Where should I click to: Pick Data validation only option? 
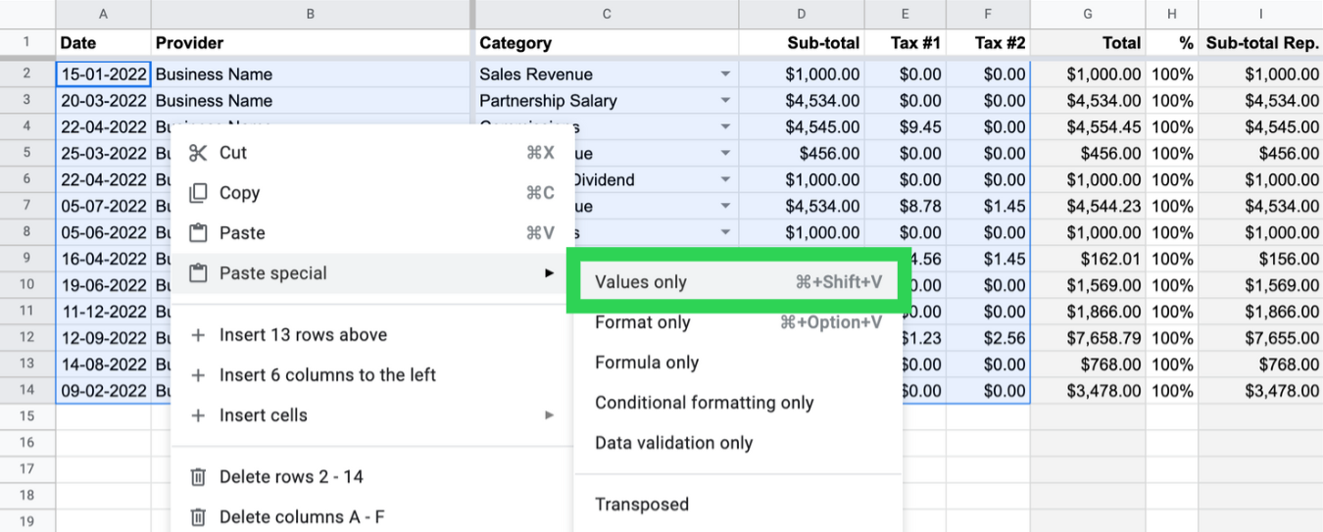(673, 443)
